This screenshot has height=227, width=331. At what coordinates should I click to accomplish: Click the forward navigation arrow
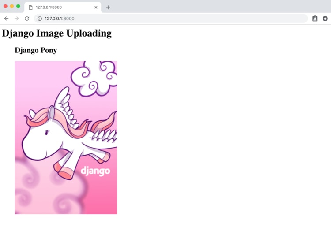click(16, 19)
